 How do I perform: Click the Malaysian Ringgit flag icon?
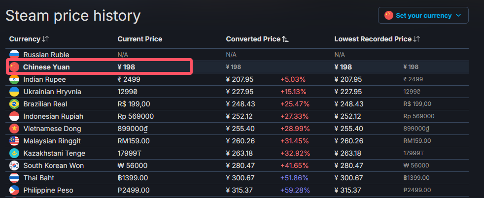[14, 141]
